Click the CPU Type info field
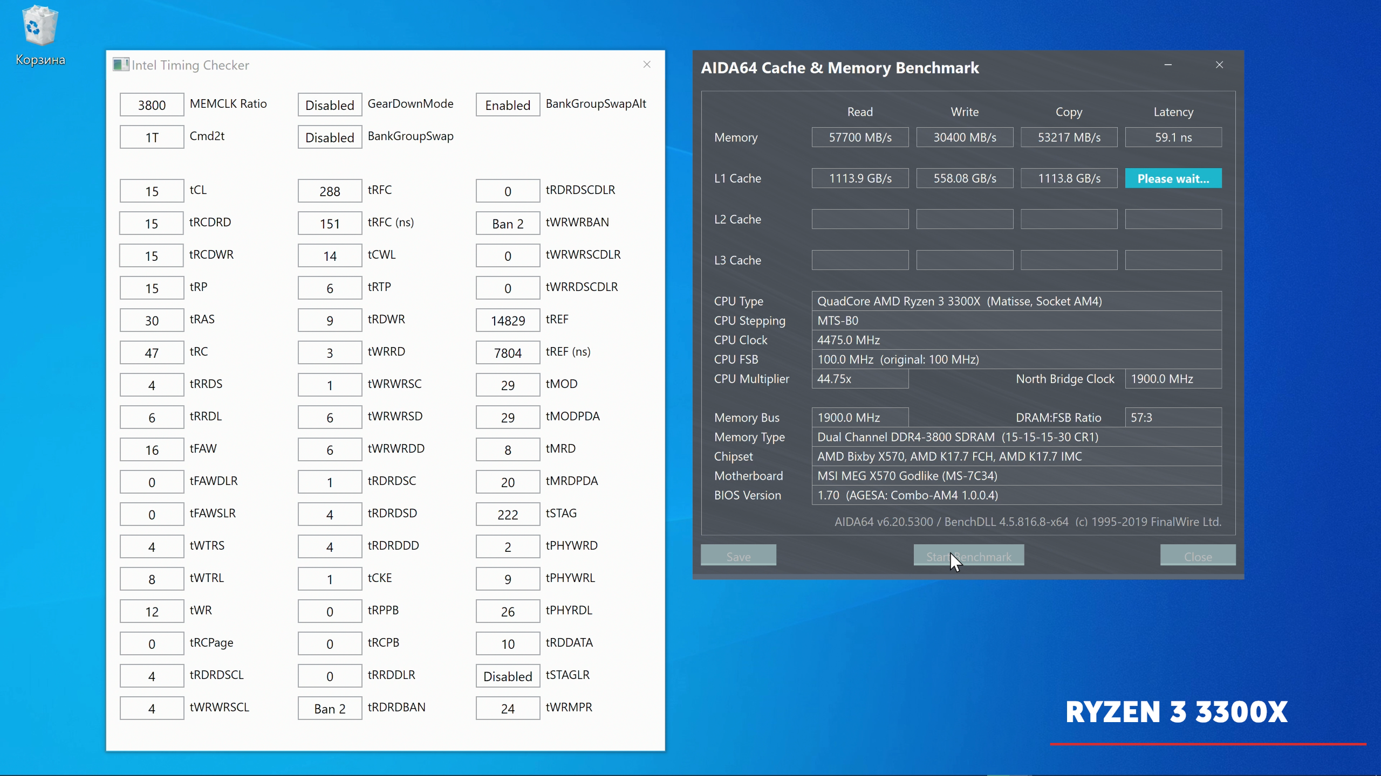This screenshot has height=776, width=1381. [1016, 301]
